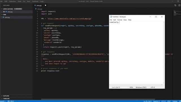181x102 pixels.
Task: Open the Notepad File menu
Action: pyautogui.click(x=111, y=20)
